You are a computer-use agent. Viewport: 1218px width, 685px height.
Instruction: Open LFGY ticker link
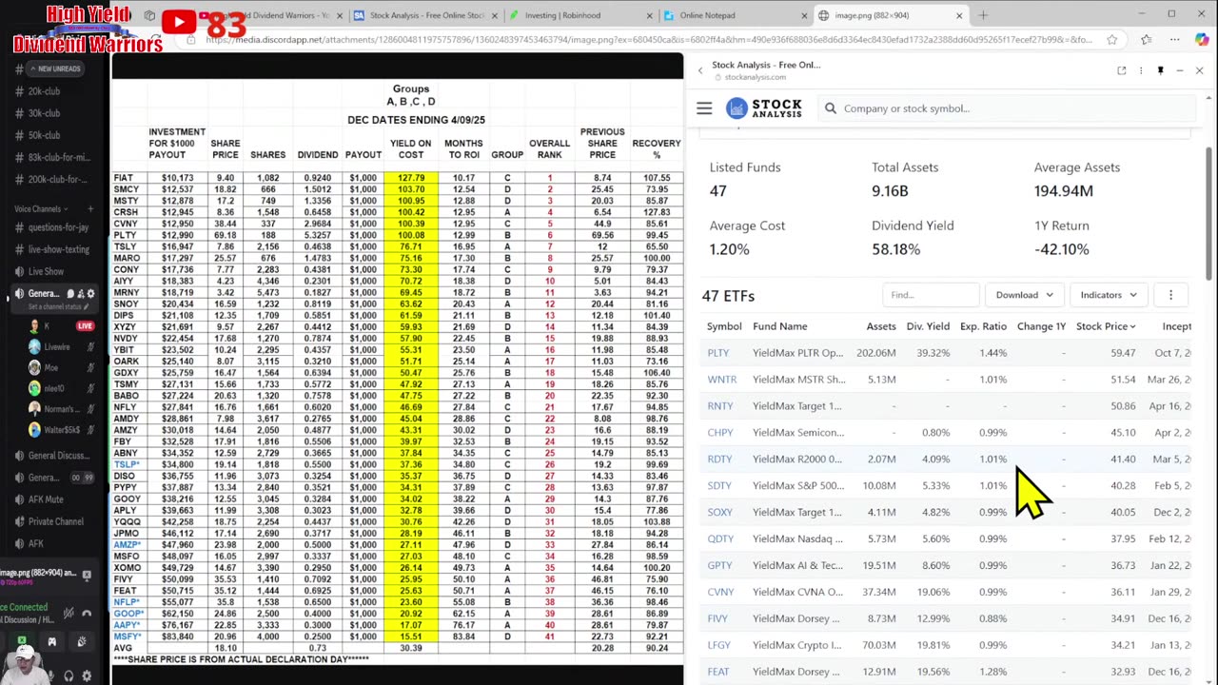(719, 645)
